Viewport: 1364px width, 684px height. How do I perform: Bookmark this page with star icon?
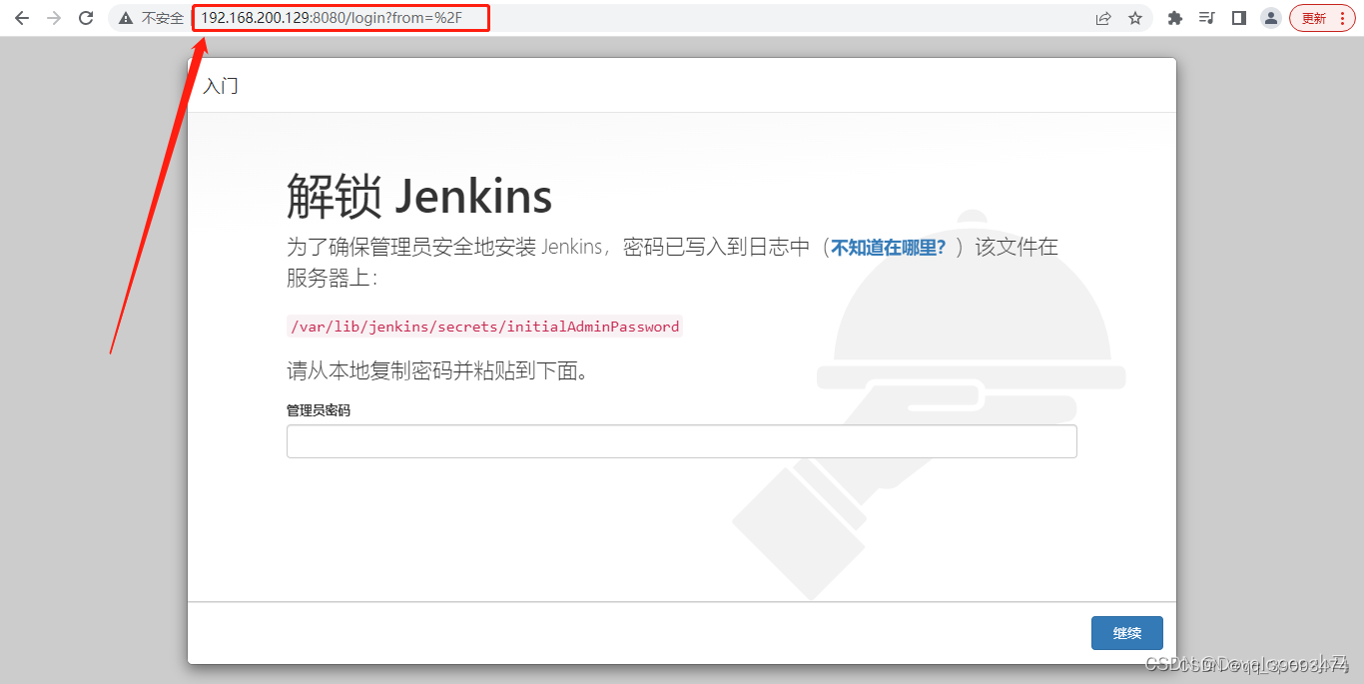point(1135,18)
